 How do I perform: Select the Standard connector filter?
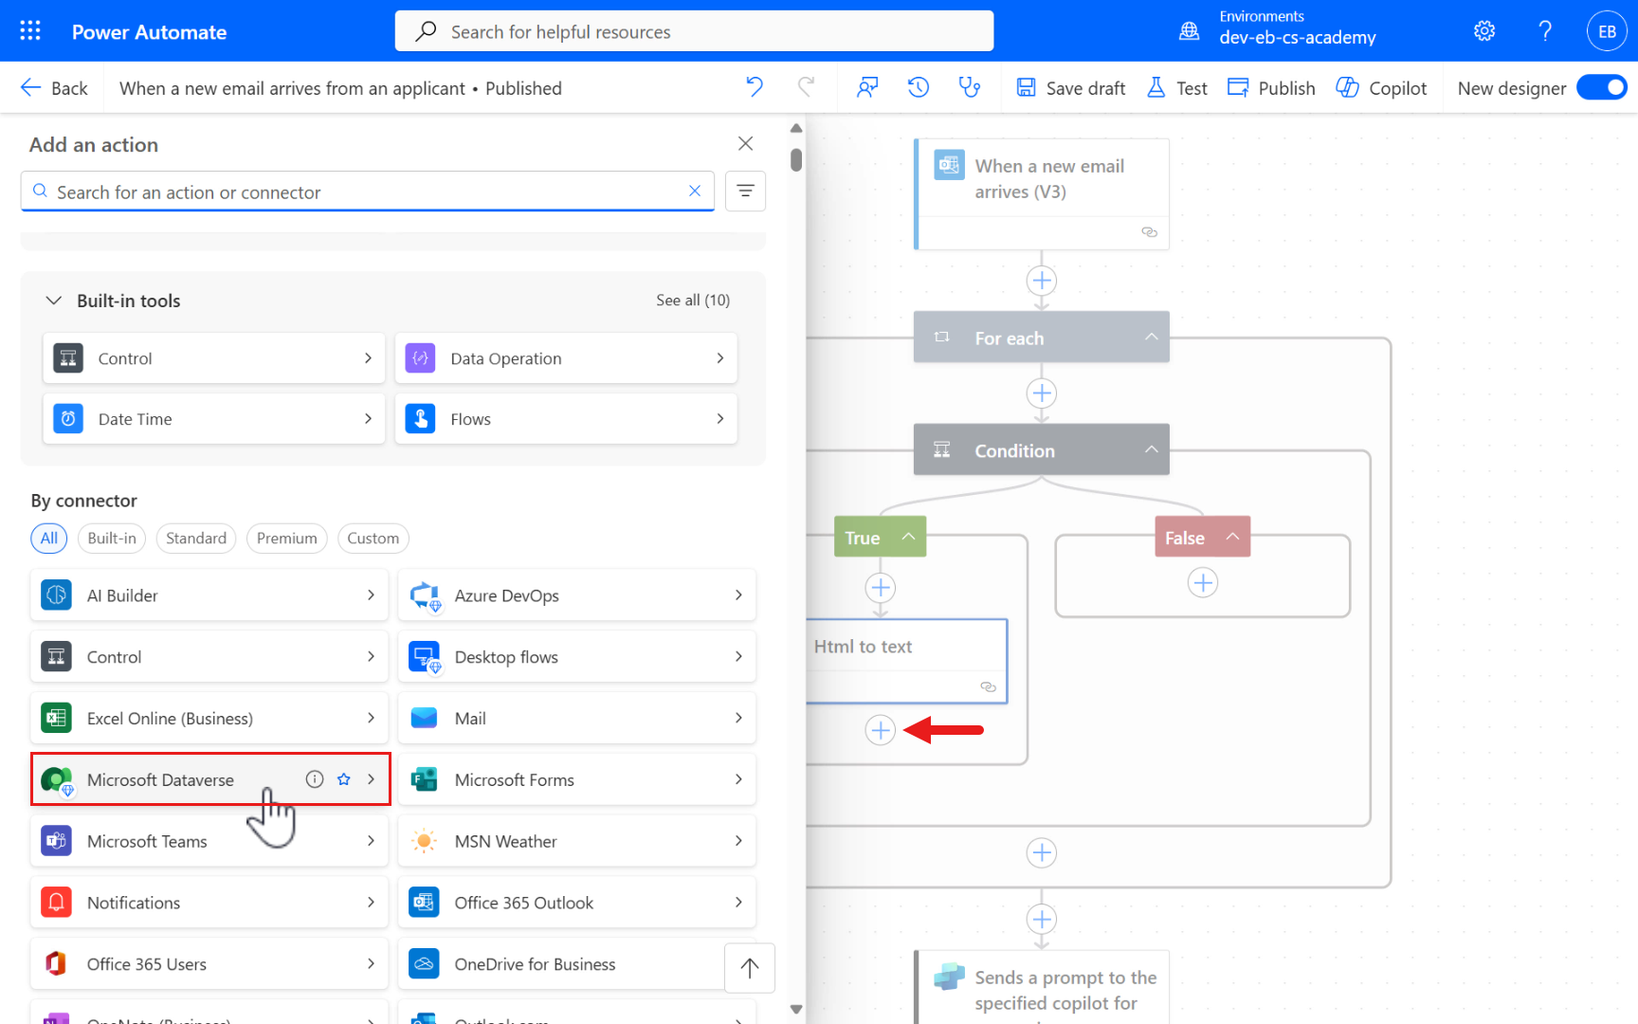coord(196,539)
